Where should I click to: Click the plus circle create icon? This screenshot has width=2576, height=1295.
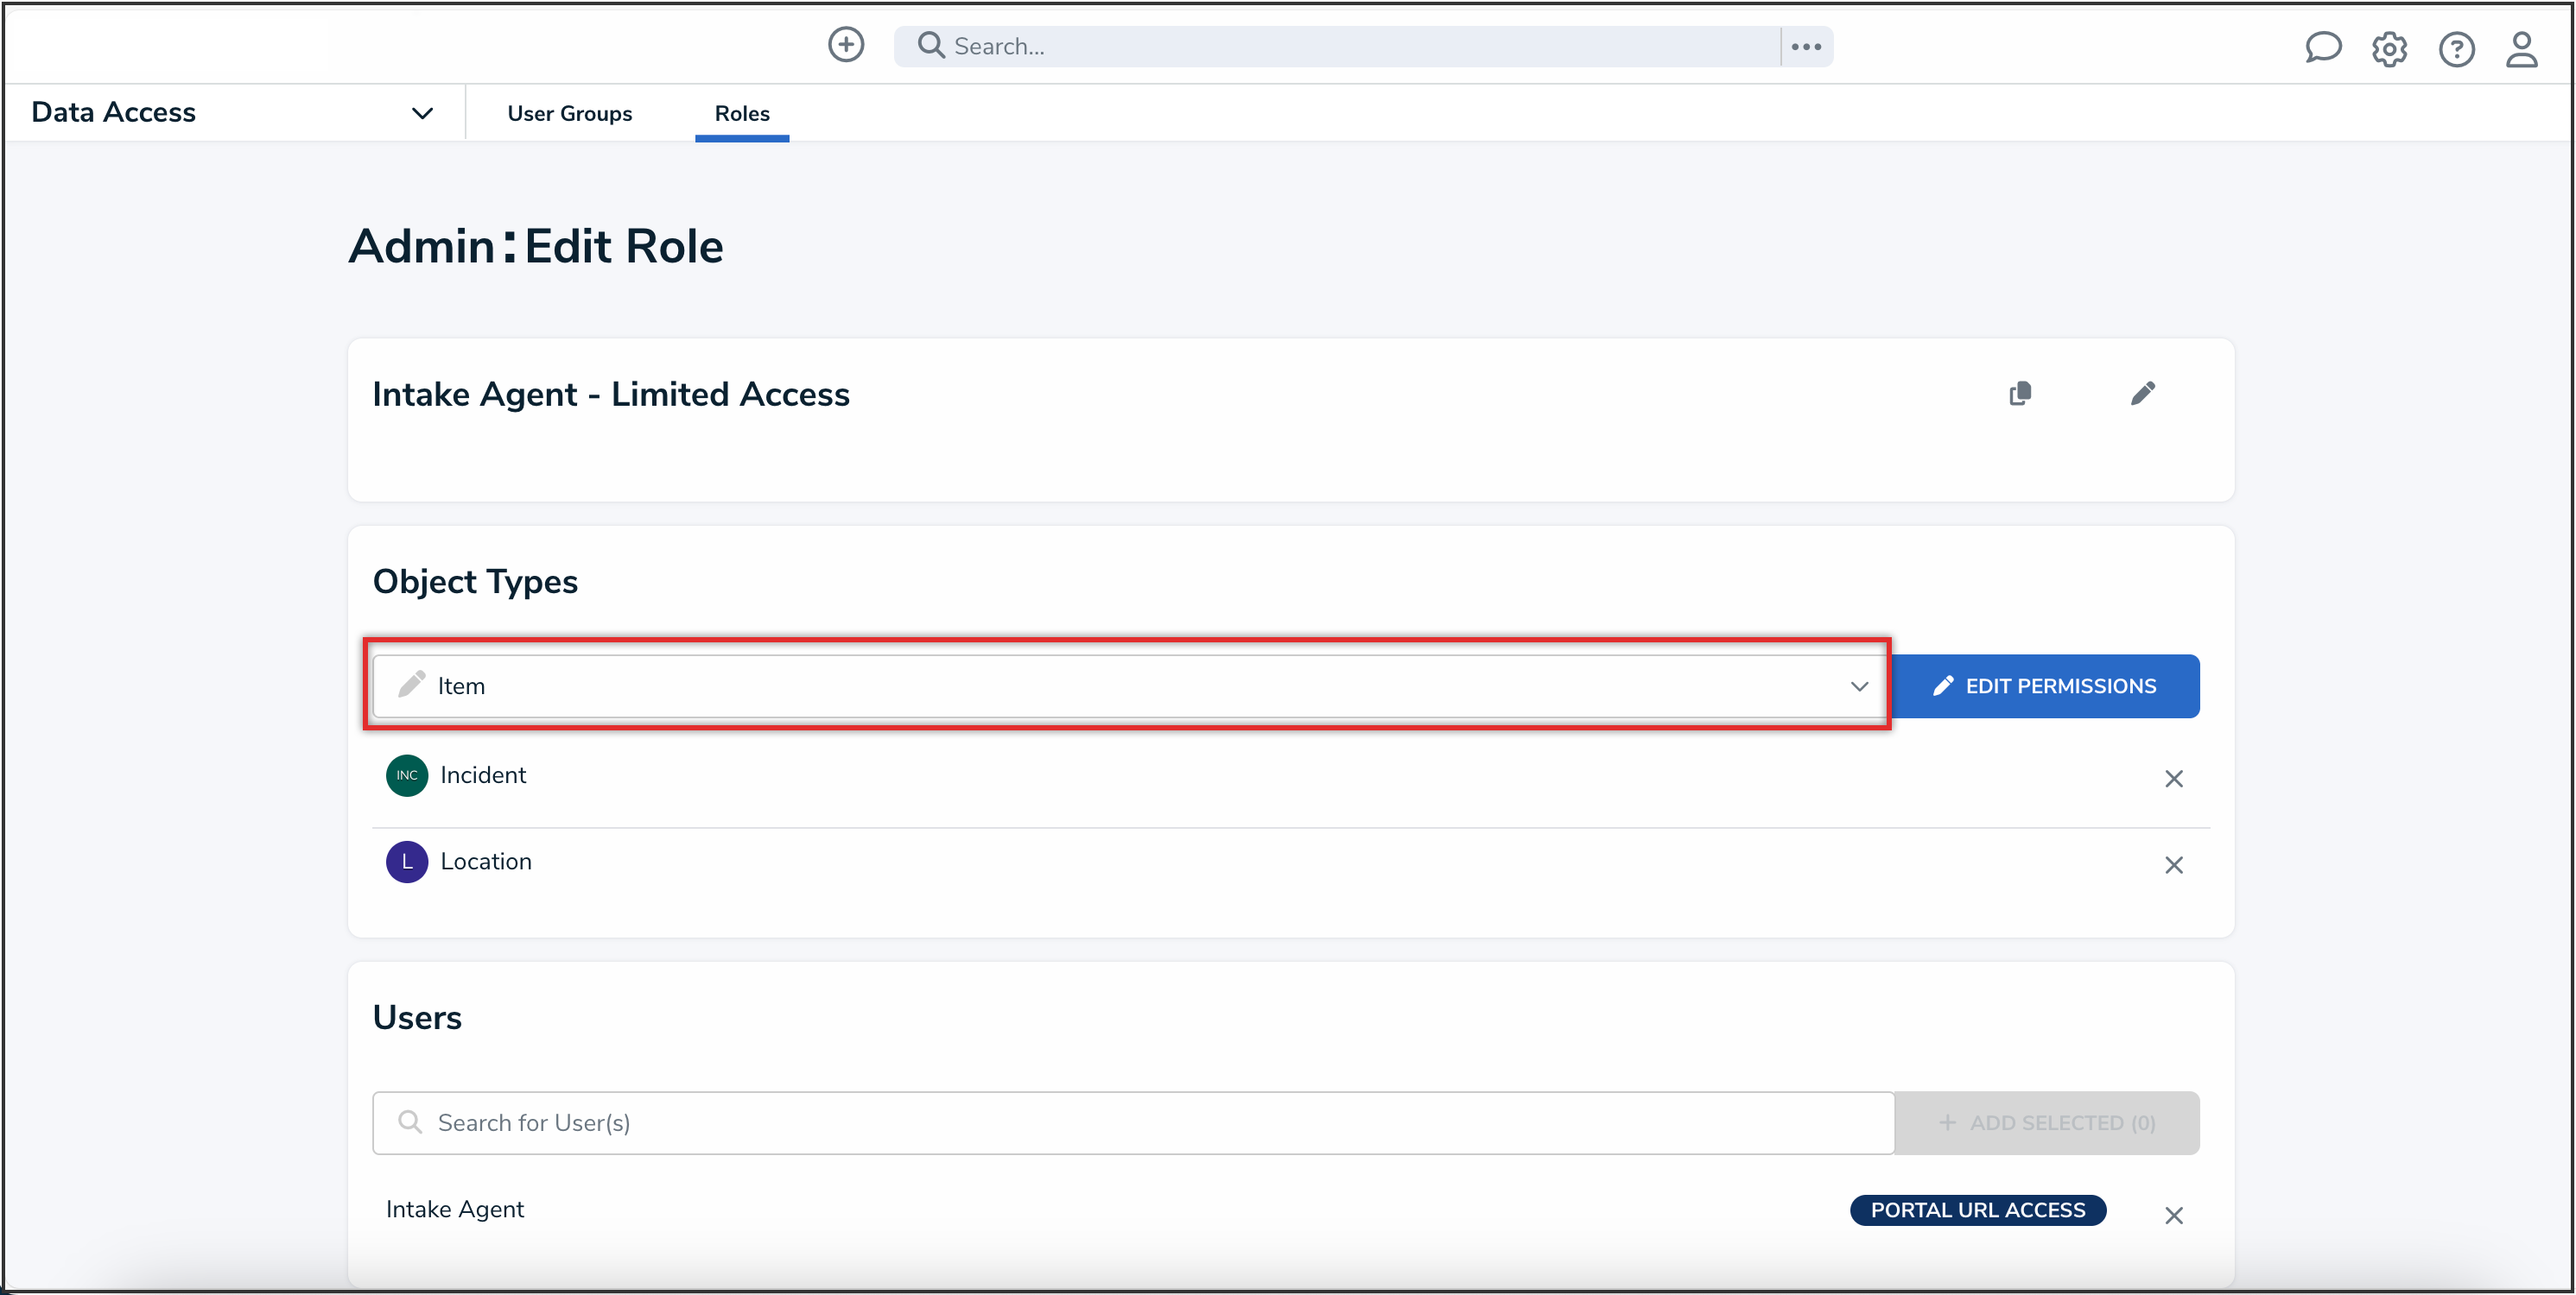click(846, 45)
